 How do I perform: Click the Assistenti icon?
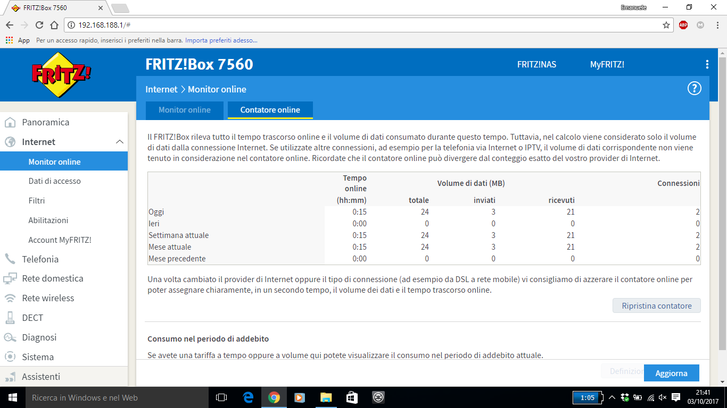coord(10,377)
